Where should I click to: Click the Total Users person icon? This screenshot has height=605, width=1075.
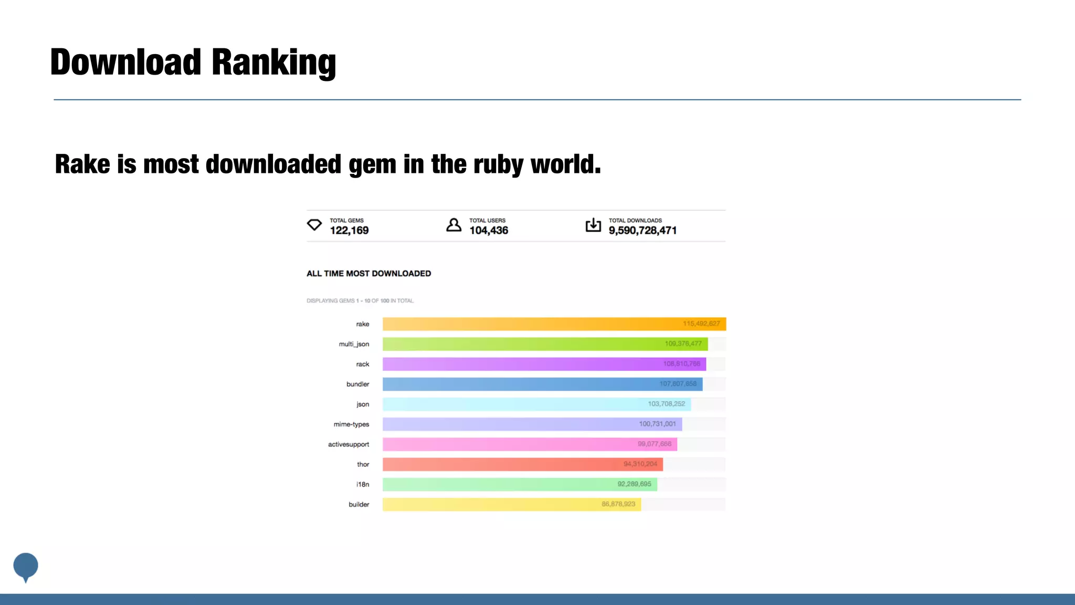[x=454, y=225]
